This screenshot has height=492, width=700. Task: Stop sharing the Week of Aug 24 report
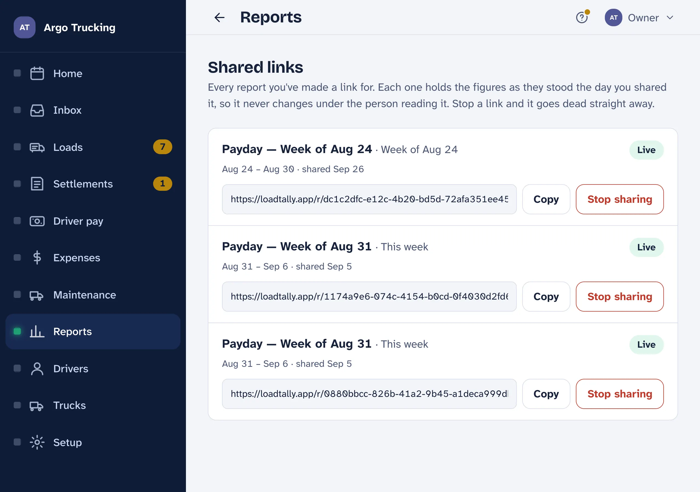(x=620, y=199)
